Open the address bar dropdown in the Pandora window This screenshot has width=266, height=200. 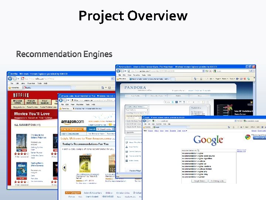pyautogui.click(x=204, y=71)
